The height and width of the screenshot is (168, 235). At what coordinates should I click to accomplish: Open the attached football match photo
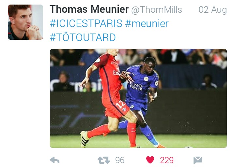(138, 98)
